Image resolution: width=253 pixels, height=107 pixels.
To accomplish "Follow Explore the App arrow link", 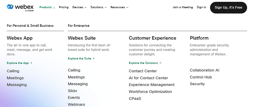I will point(19,63).
